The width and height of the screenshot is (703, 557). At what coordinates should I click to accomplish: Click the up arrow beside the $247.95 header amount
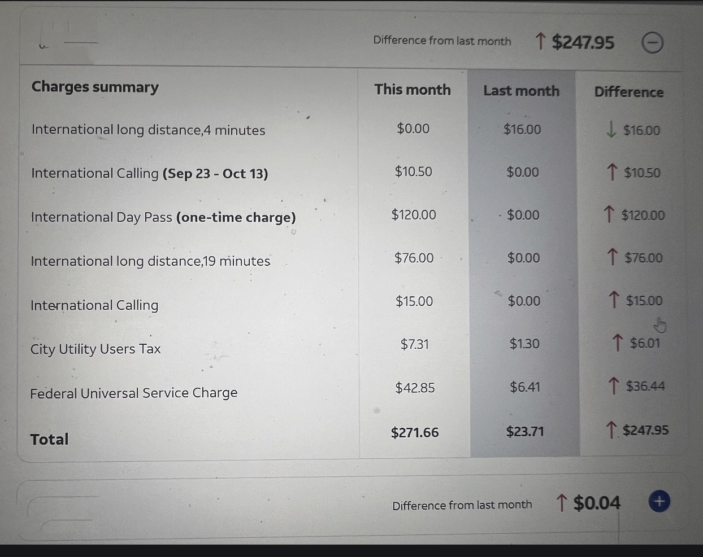point(540,41)
